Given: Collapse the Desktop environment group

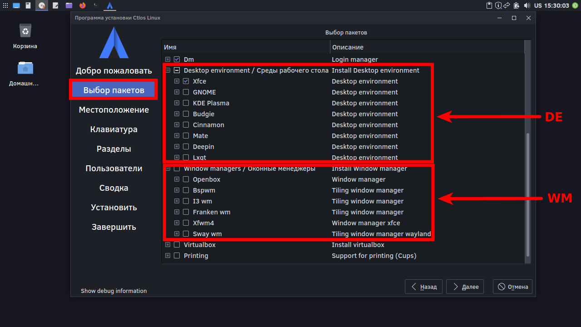Looking at the screenshot, I should pyautogui.click(x=168, y=70).
